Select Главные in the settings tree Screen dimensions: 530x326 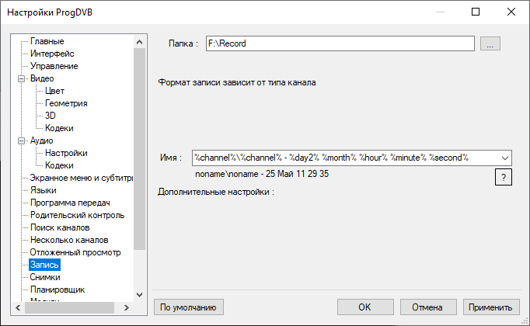pyautogui.click(x=47, y=41)
